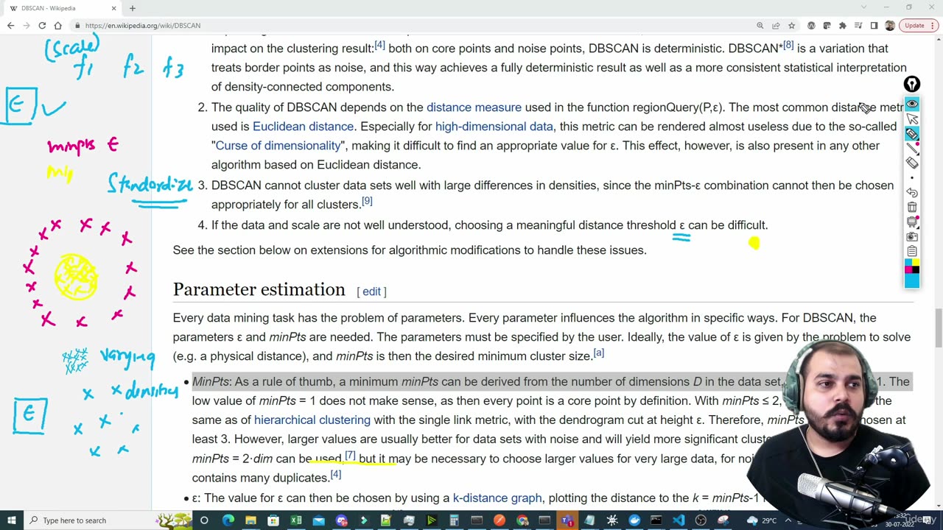Open a new tab with plus button
943x530 pixels.
[x=133, y=8]
